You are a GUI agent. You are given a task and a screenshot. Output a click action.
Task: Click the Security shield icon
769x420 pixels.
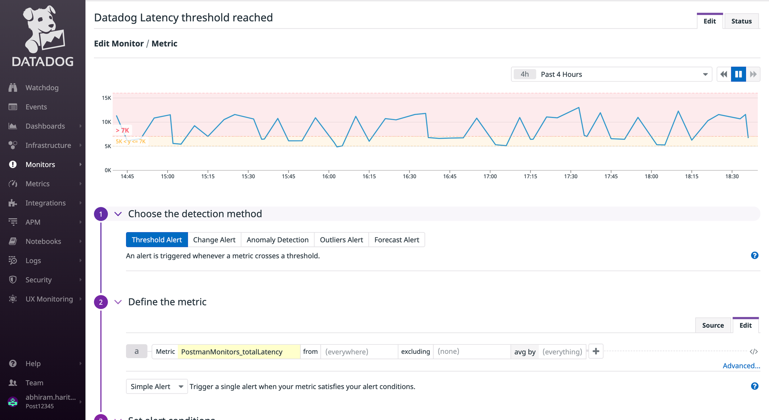13,280
